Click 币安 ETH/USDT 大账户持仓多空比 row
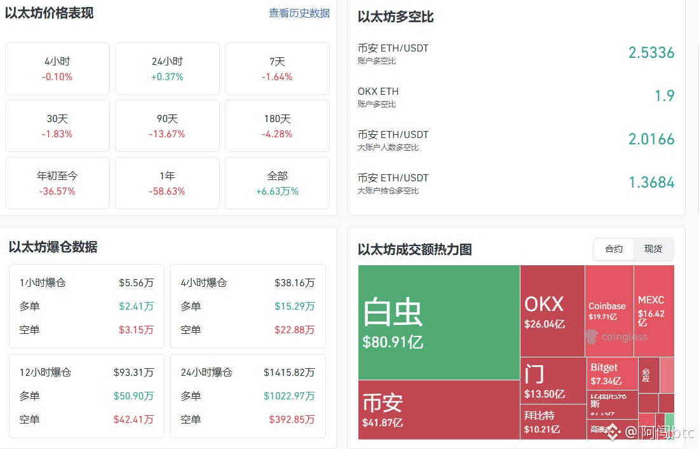The width and height of the screenshot is (699, 449). click(x=516, y=183)
